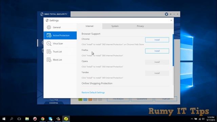The width and height of the screenshot is (217, 122).
Task: Click the Browser Support heading
Action: pos(91,34)
